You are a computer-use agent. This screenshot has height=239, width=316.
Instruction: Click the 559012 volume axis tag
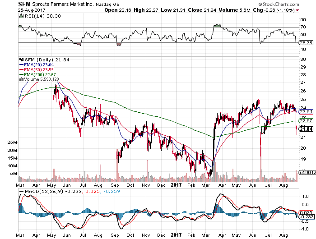(x=308, y=172)
